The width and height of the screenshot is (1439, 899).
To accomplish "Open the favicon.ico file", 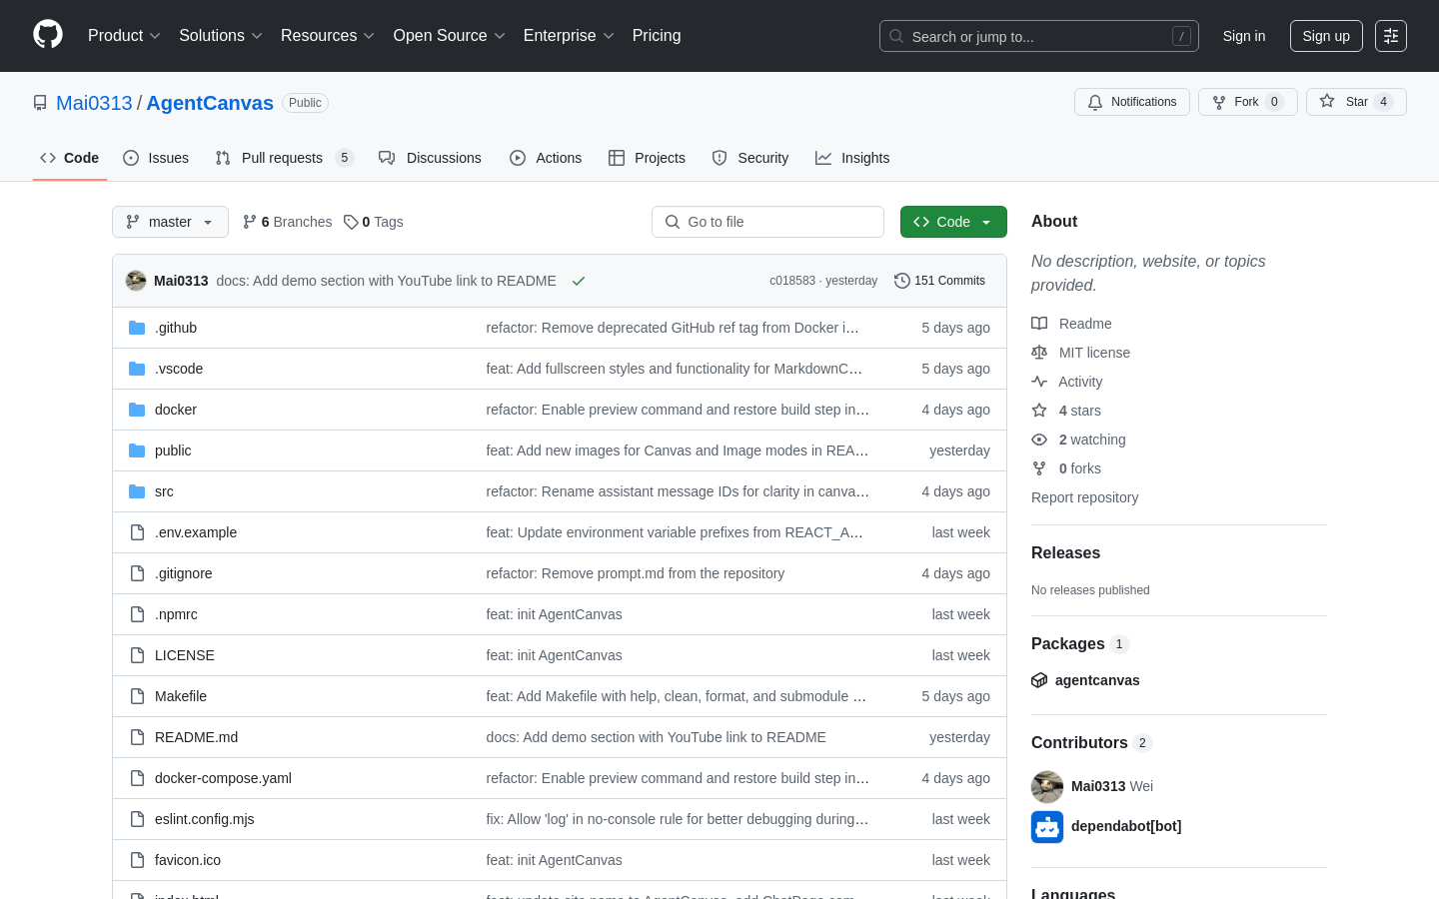I will click(x=188, y=860).
